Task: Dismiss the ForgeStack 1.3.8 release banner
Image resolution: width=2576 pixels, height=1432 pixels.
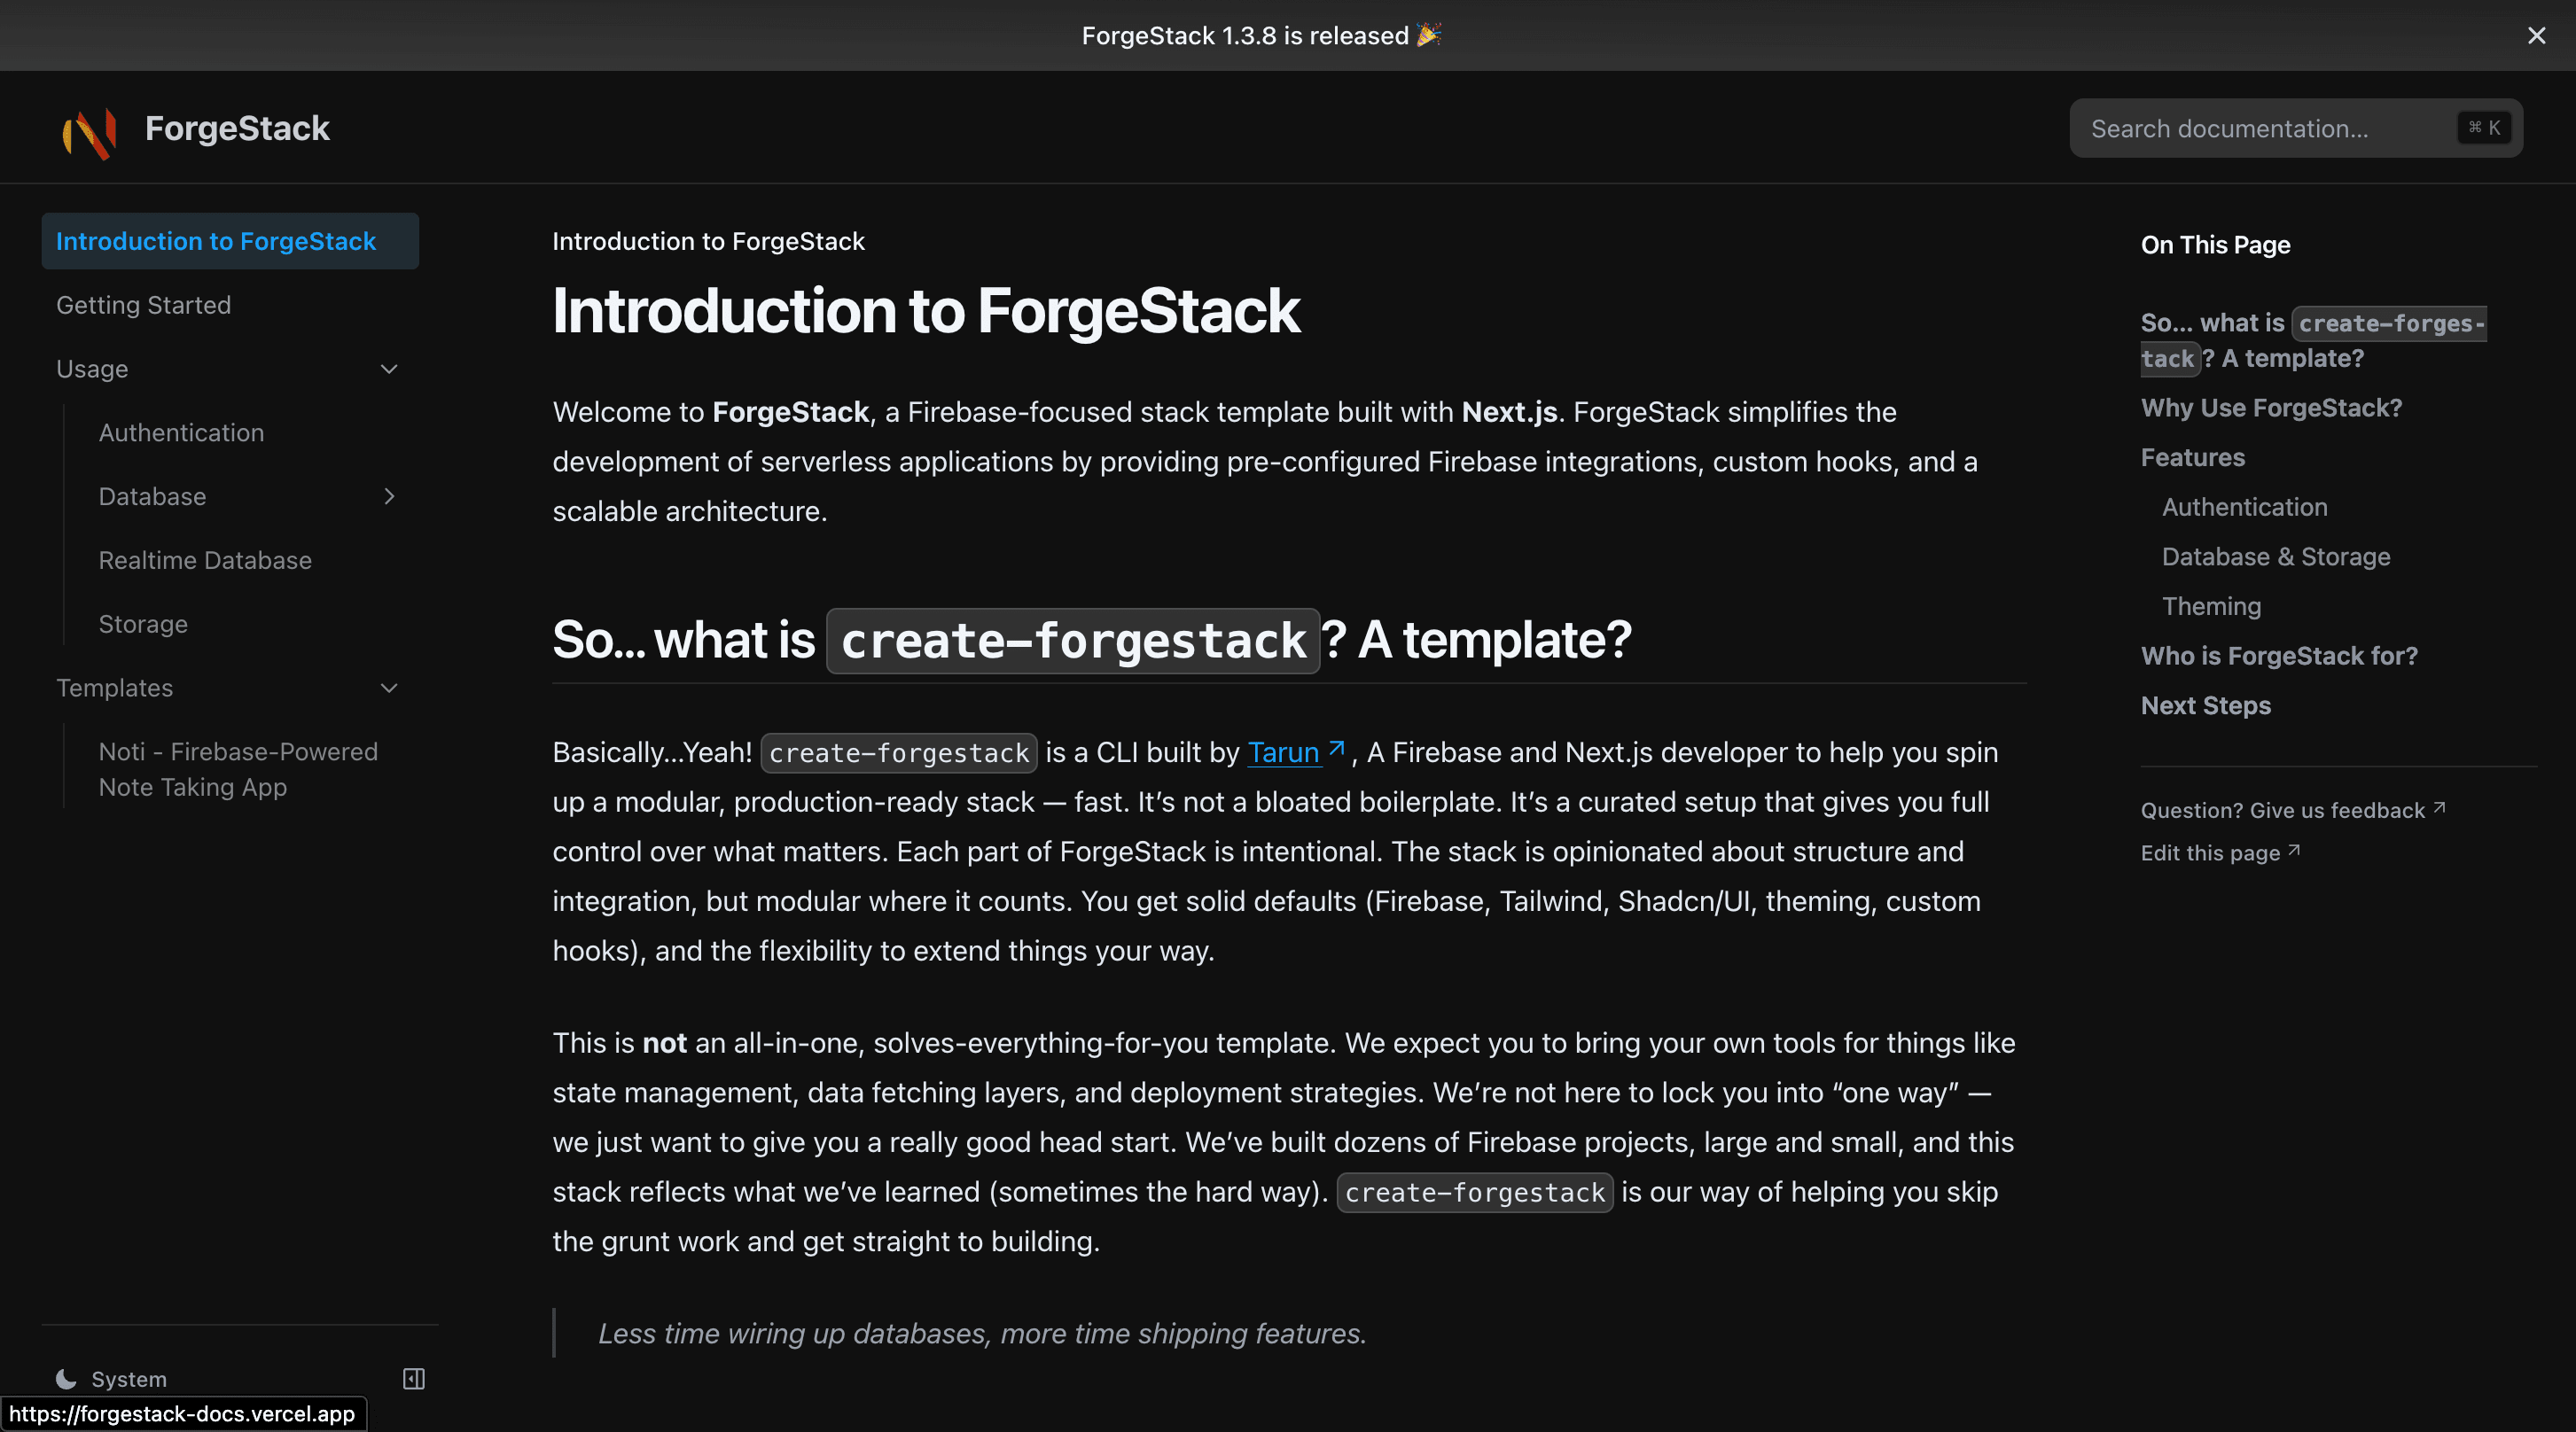Action: point(2535,35)
